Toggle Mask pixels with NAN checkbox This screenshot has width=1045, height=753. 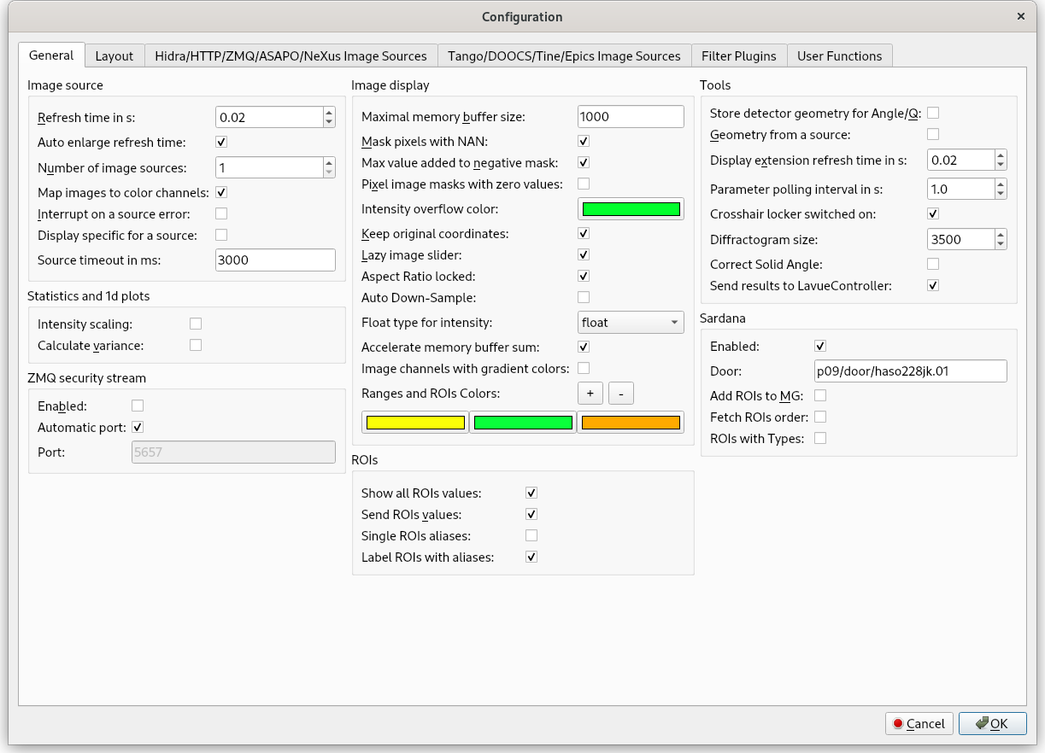[x=584, y=141]
